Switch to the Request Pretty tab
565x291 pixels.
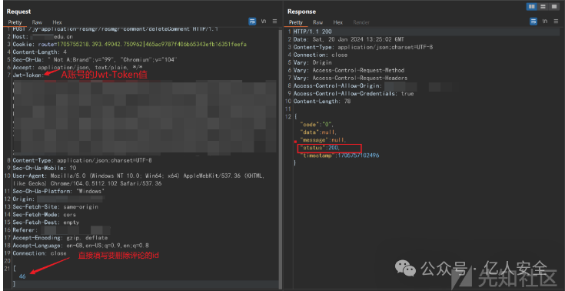[x=15, y=22]
